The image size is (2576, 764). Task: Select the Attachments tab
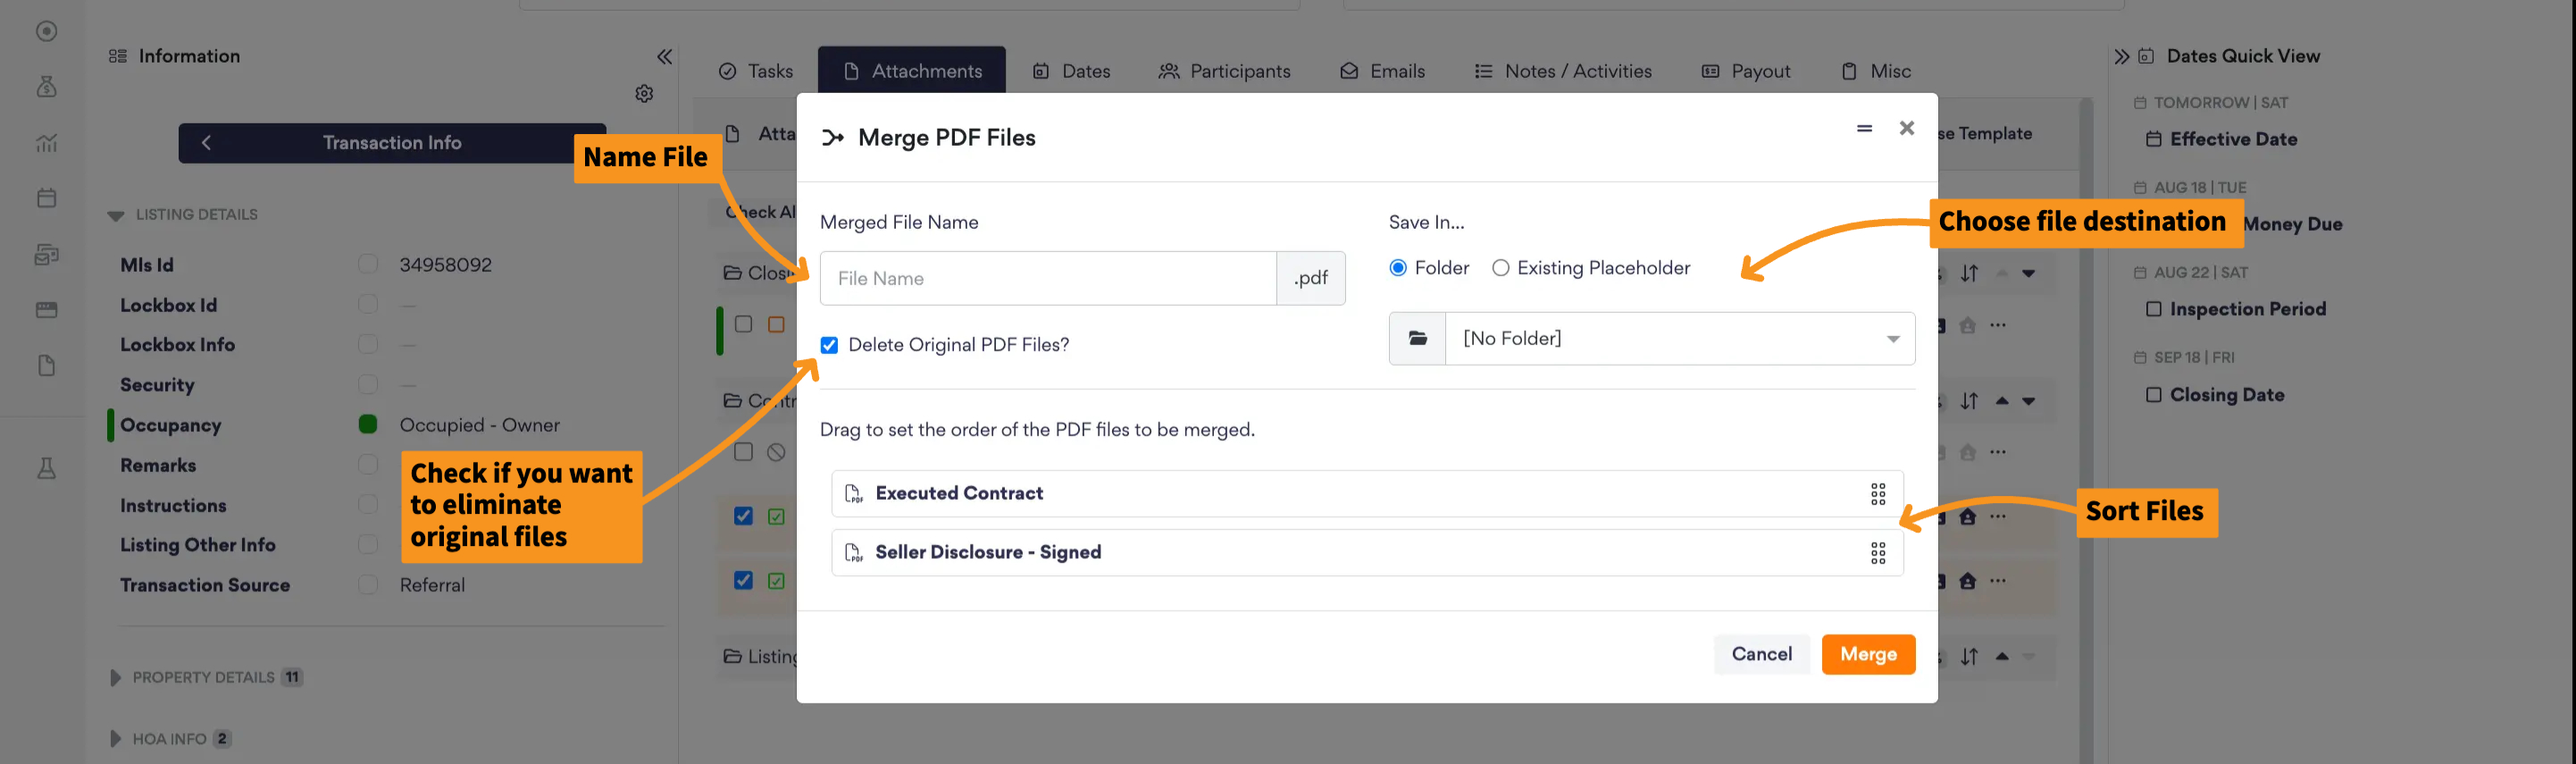(x=912, y=71)
